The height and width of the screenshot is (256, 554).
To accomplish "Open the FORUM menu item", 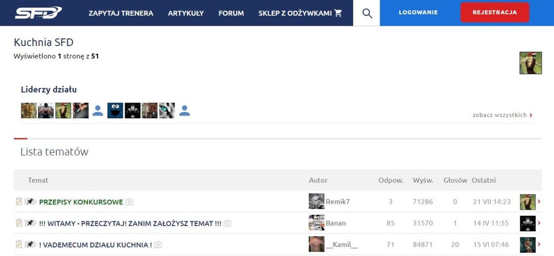I will tap(231, 13).
